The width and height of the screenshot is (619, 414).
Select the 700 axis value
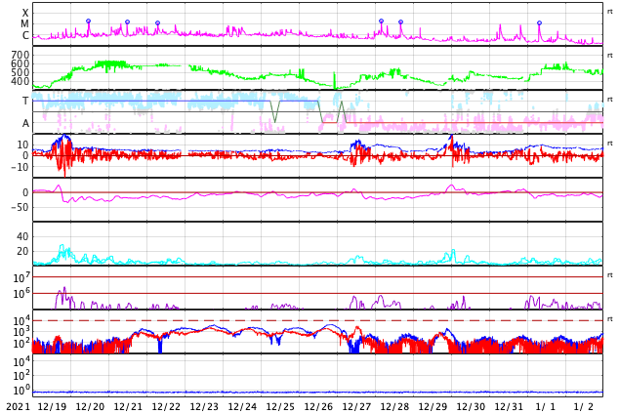pyautogui.click(x=21, y=55)
